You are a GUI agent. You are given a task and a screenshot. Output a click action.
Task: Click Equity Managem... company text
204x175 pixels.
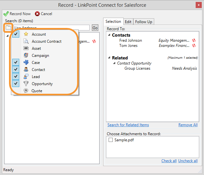(174, 40)
